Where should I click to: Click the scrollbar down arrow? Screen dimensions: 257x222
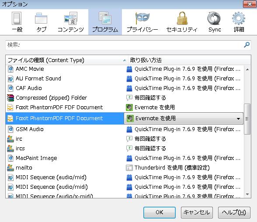click(x=247, y=194)
